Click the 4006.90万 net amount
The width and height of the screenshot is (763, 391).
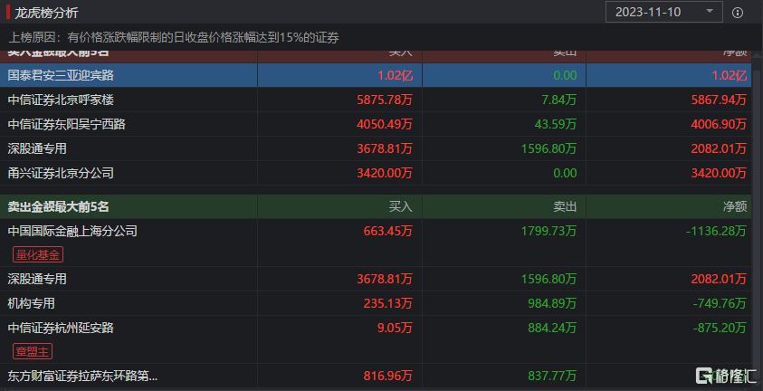coord(719,124)
